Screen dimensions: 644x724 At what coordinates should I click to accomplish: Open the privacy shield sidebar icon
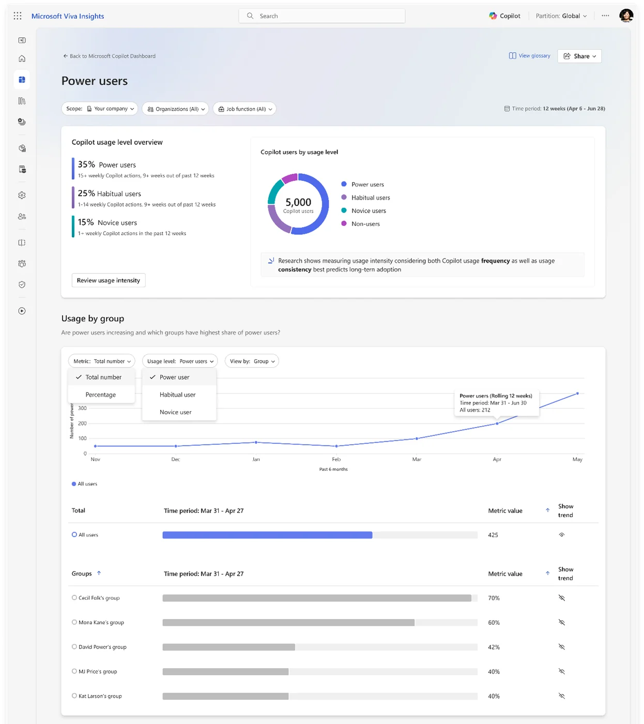tap(22, 284)
